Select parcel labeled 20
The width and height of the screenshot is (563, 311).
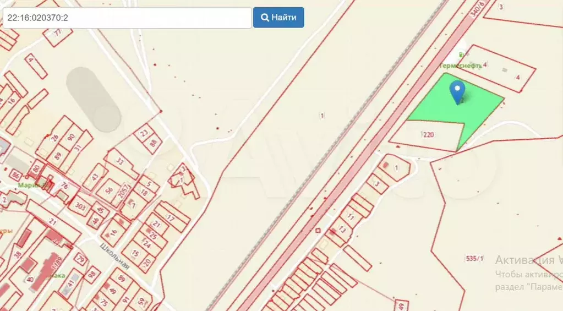(x=147, y=263)
